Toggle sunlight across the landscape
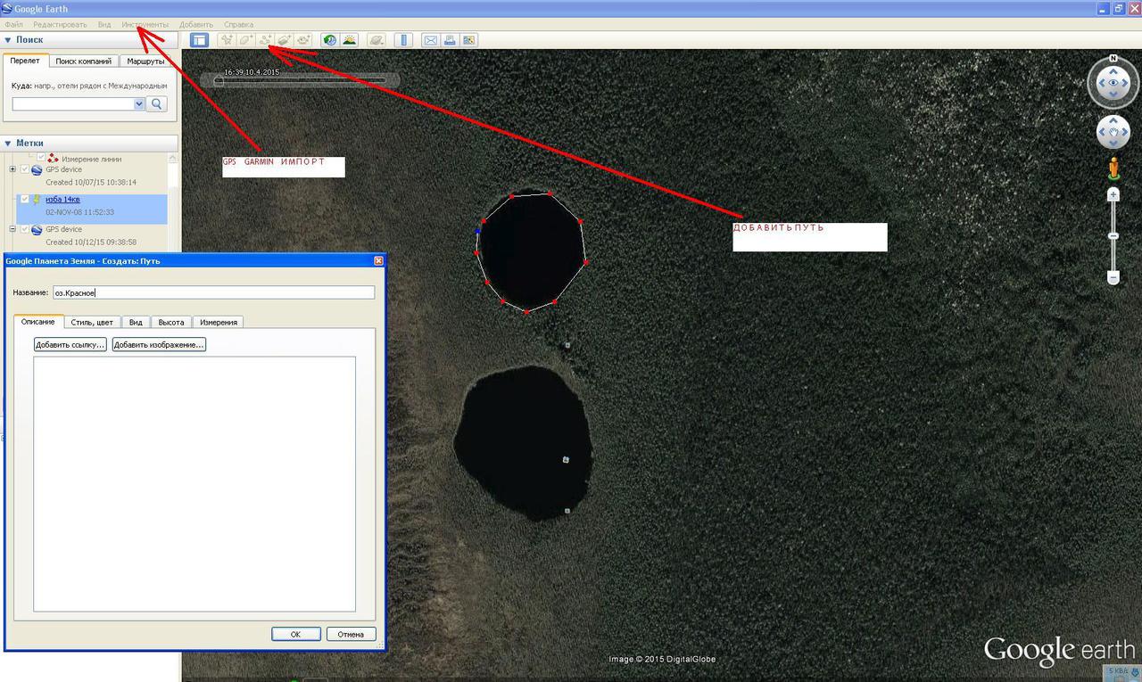The width and height of the screenshot is (1142, 682). 349,40
